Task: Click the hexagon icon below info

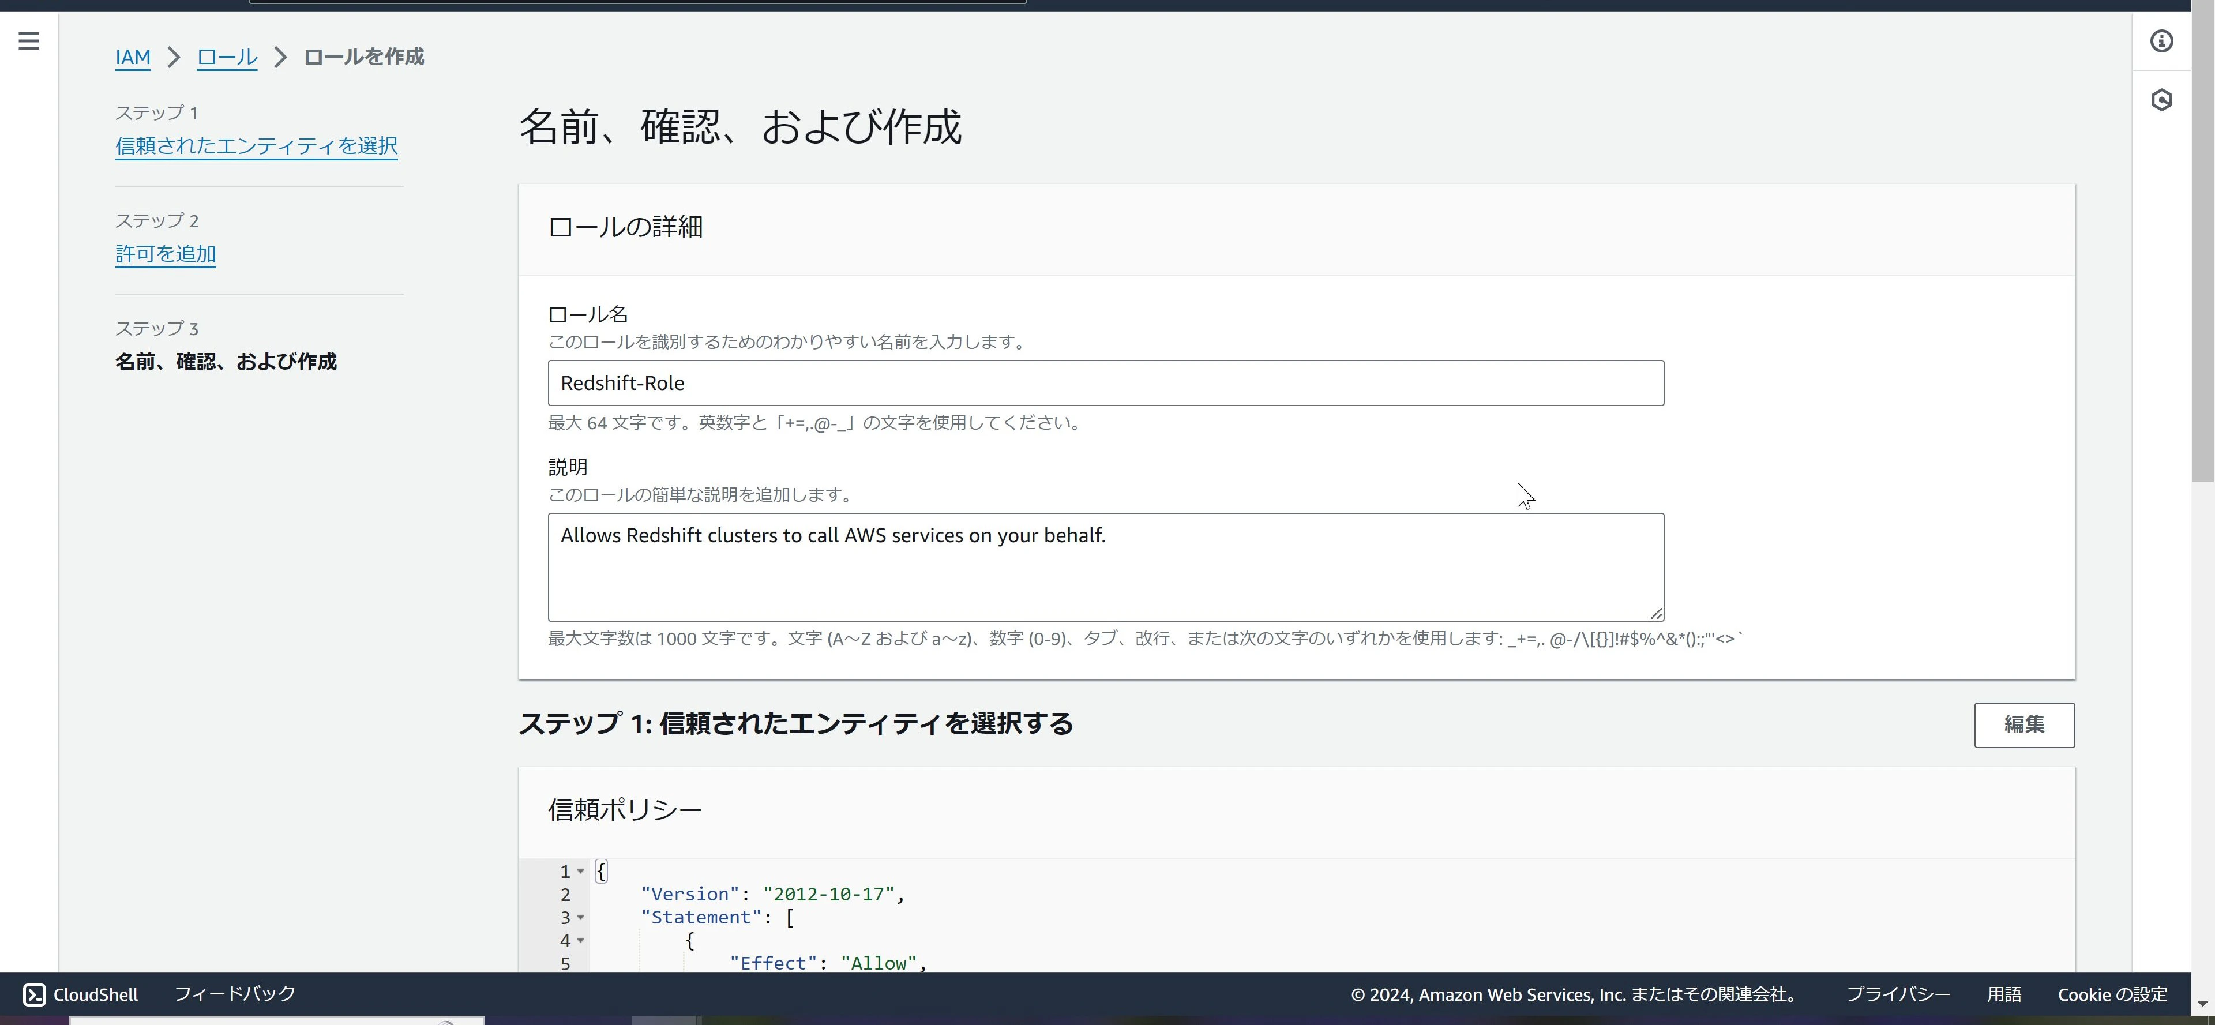Action: point(2161,100)
